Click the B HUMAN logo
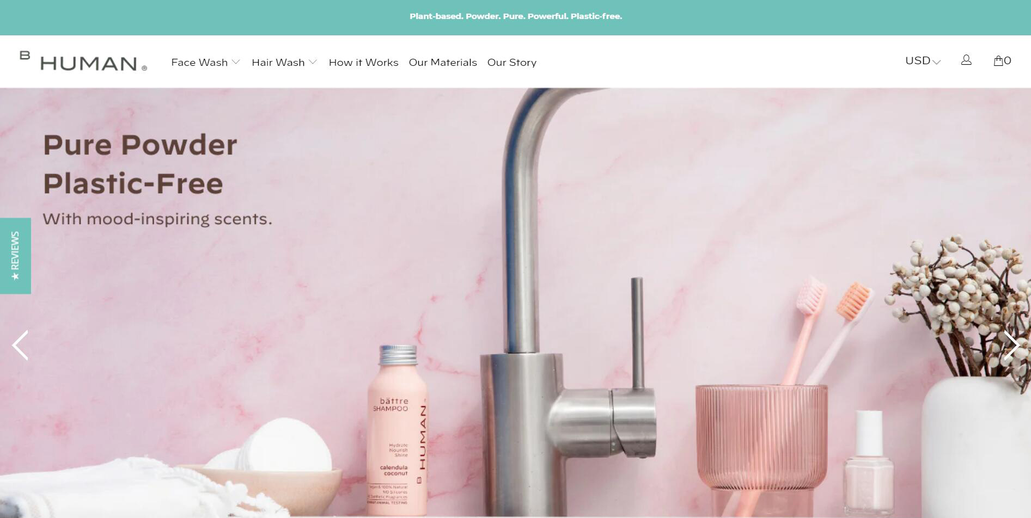Screen dimensions: 1031x518 (83, 61)
